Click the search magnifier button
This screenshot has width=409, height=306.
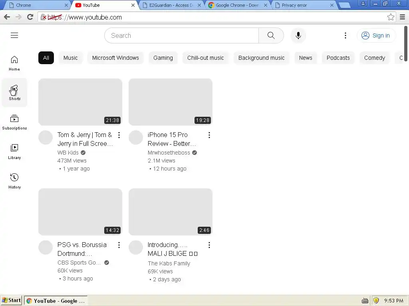pos(271,35)
